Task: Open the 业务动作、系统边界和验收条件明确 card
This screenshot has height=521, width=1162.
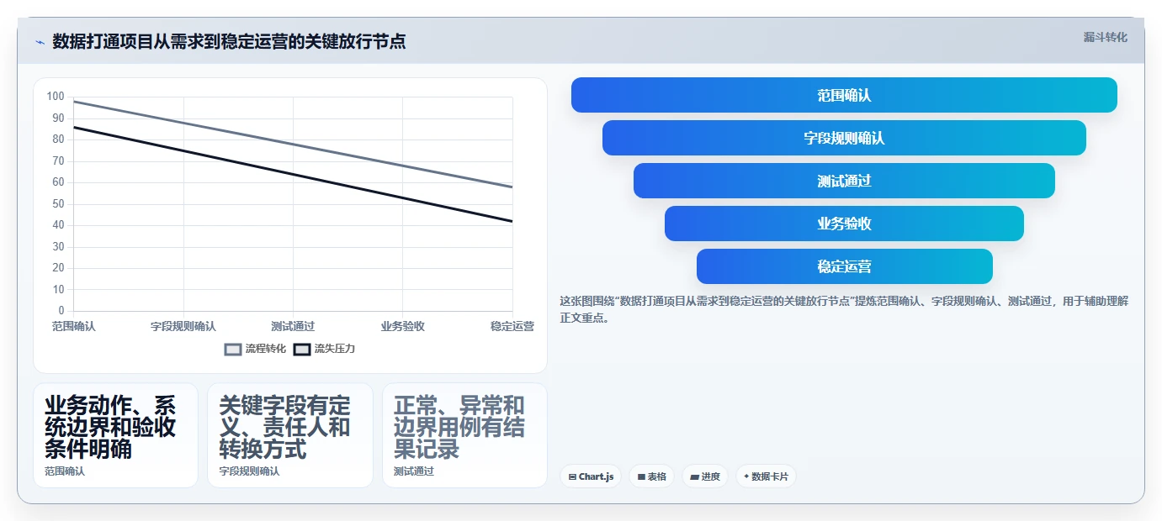Action: 115,435
